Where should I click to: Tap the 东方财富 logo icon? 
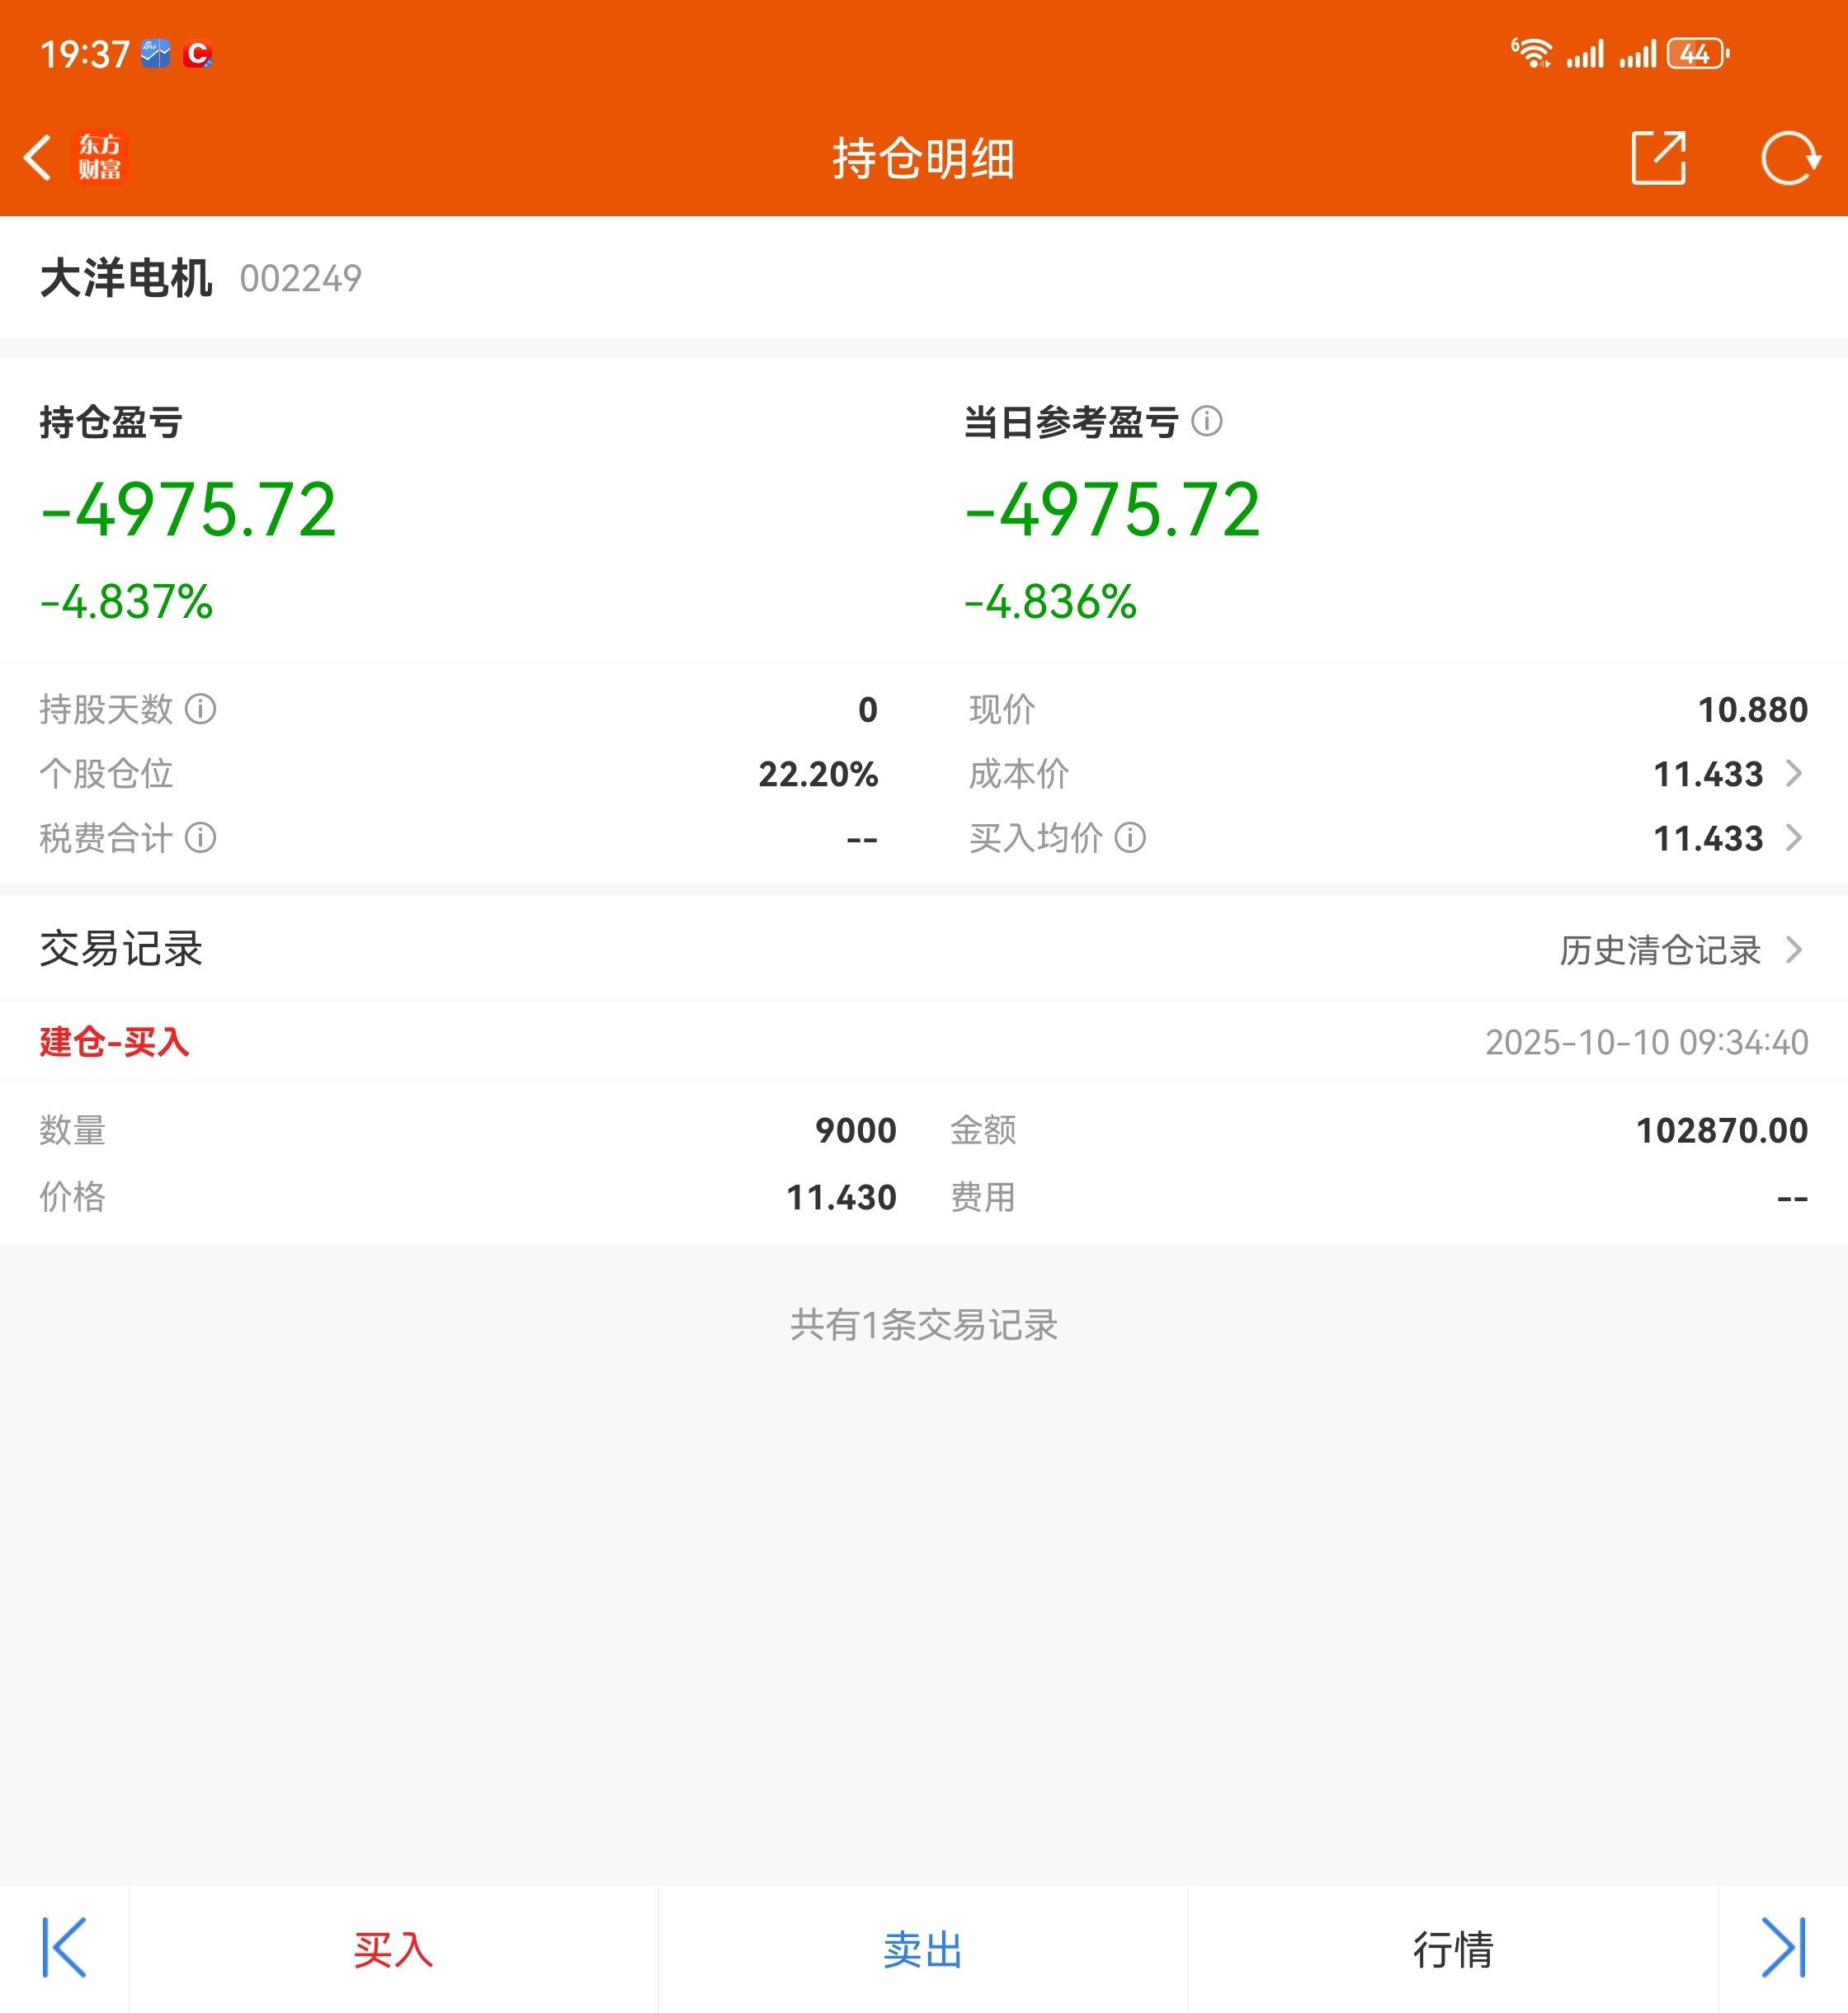point(100,158)
